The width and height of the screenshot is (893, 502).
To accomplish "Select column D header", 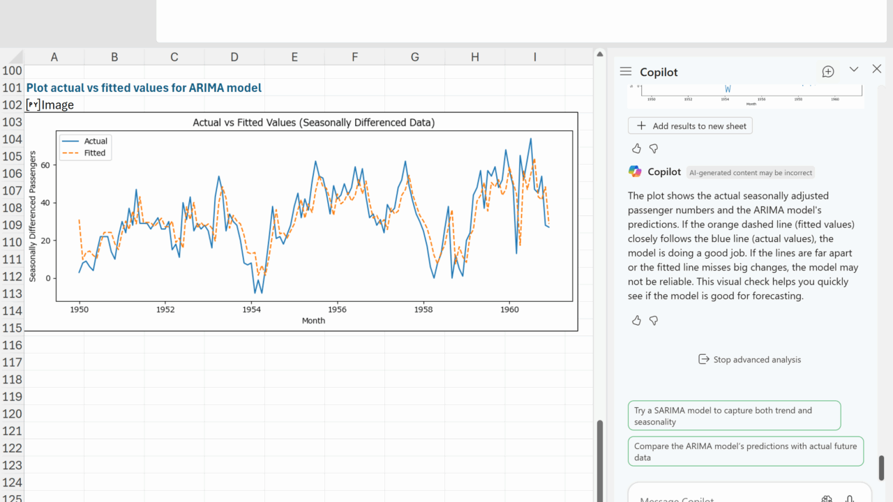I will 234,57.
